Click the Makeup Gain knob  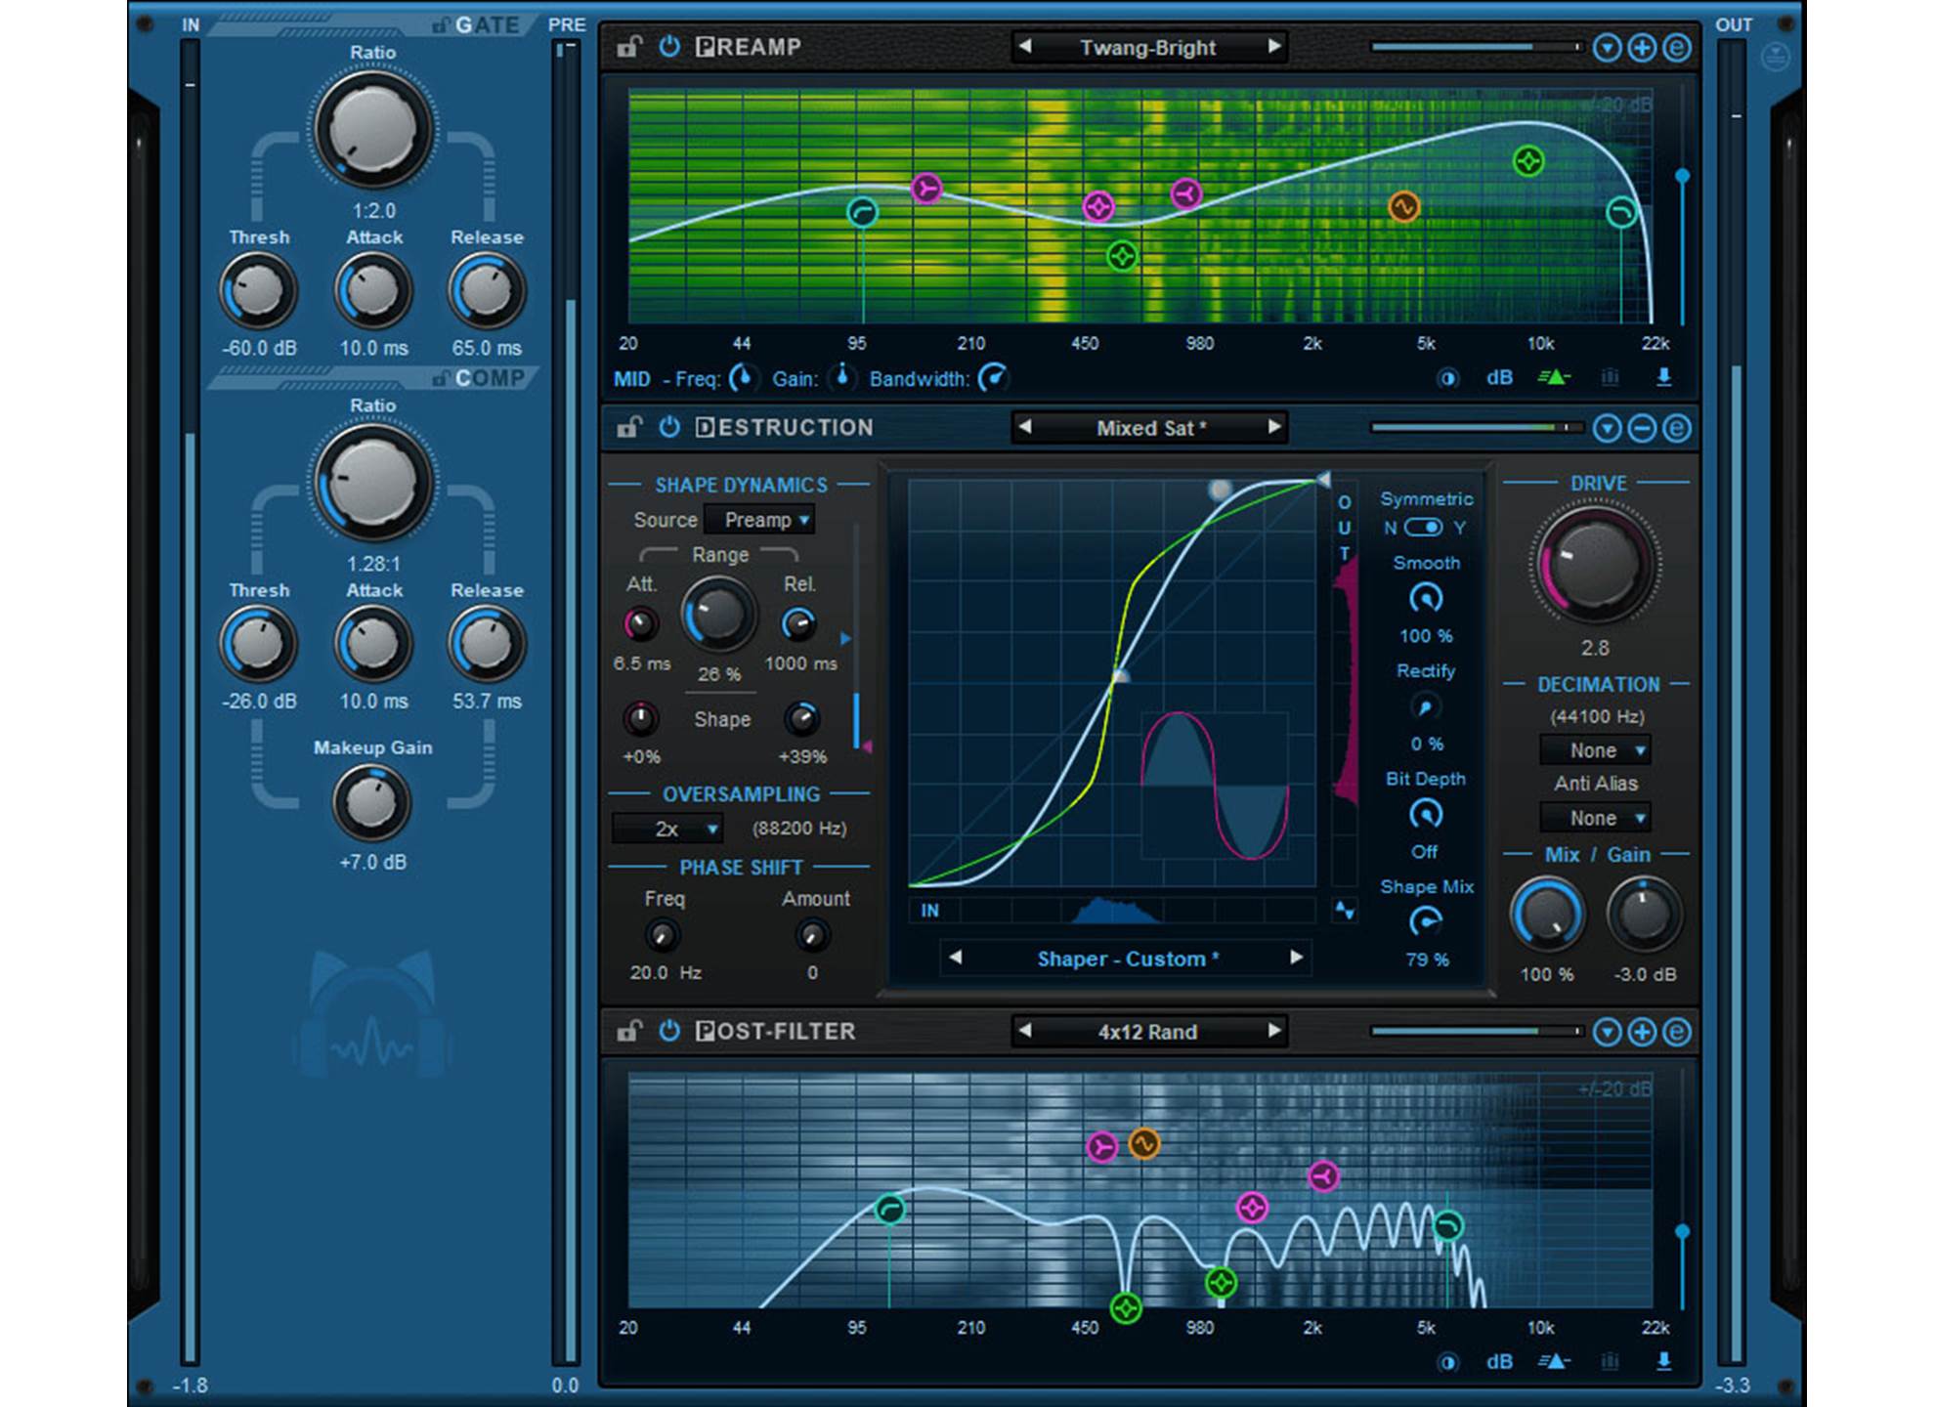click(372, 803)
